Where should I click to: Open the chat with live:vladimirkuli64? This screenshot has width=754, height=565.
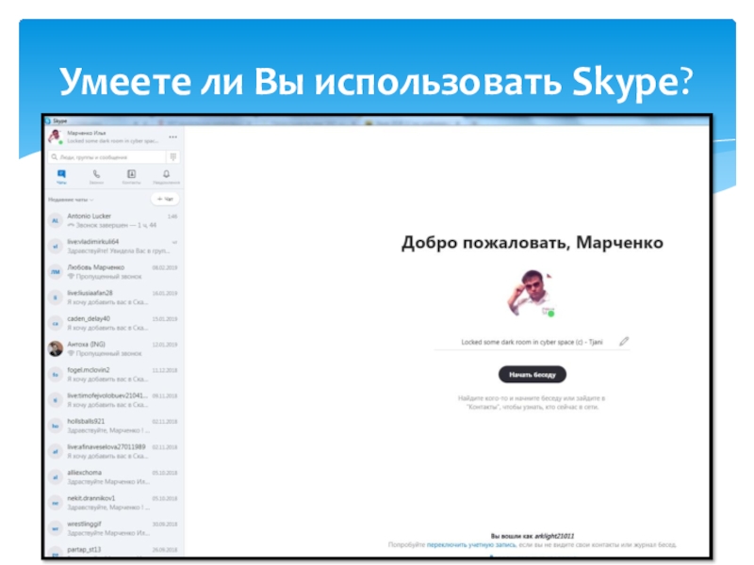114,246
